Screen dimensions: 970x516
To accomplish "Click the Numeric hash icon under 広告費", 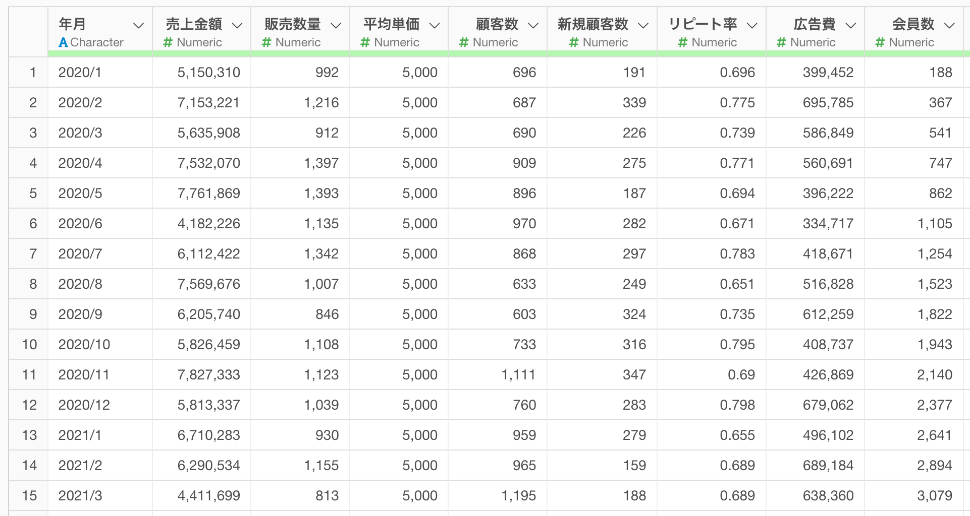I will pos(781,42).
